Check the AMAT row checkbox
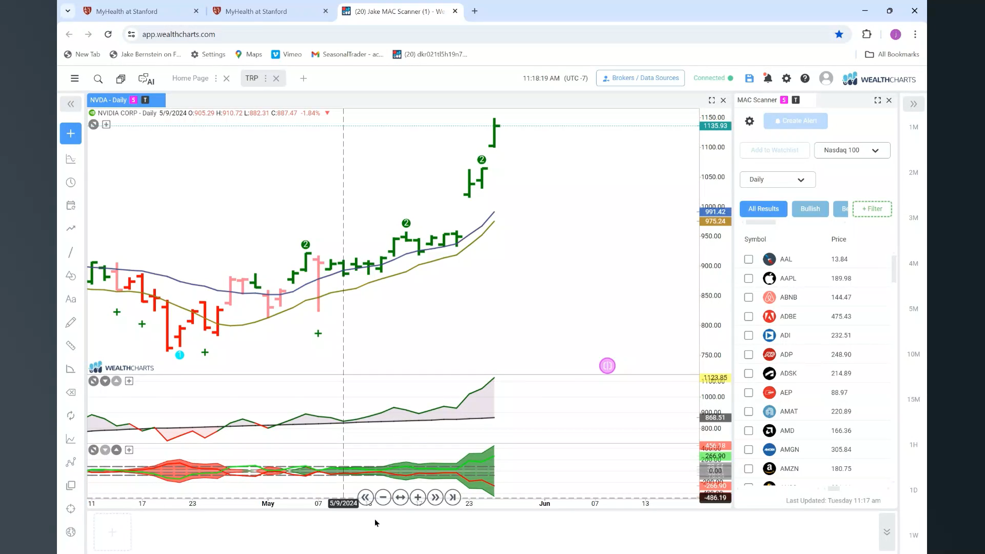Screen dimensions: 985x554 [748, 411]
